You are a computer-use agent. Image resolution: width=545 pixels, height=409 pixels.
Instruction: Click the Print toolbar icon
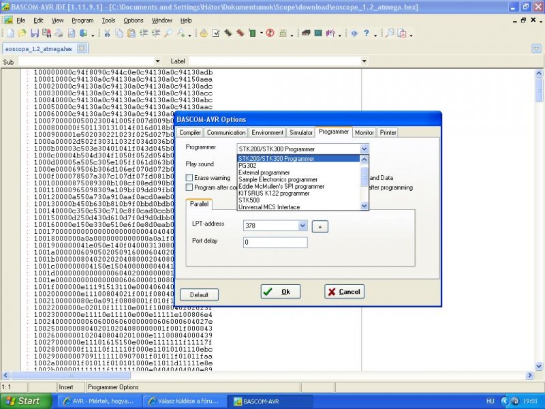(59, 33)
